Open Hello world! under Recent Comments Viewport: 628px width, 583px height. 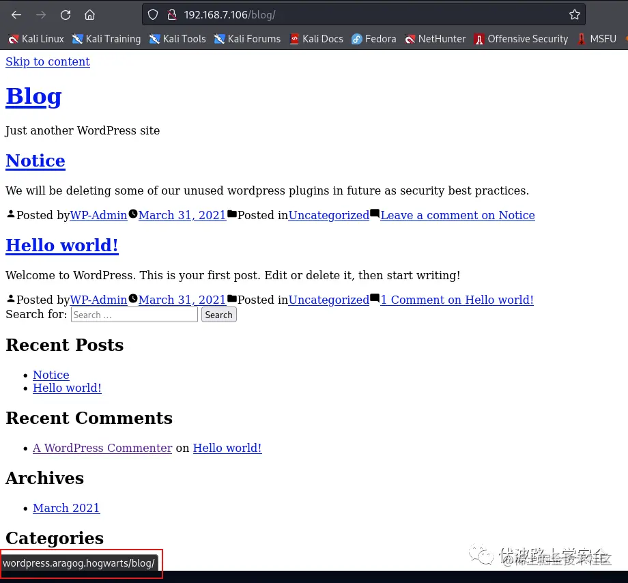[x=227, y=448]
